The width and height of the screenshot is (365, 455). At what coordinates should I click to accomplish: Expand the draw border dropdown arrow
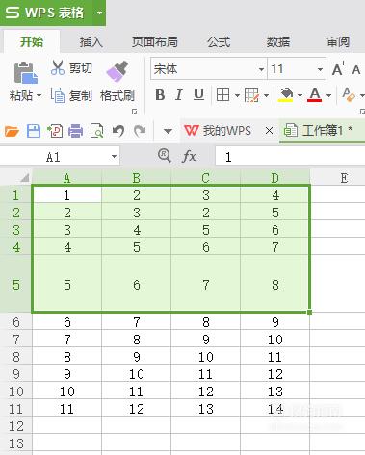pos(266,95)
